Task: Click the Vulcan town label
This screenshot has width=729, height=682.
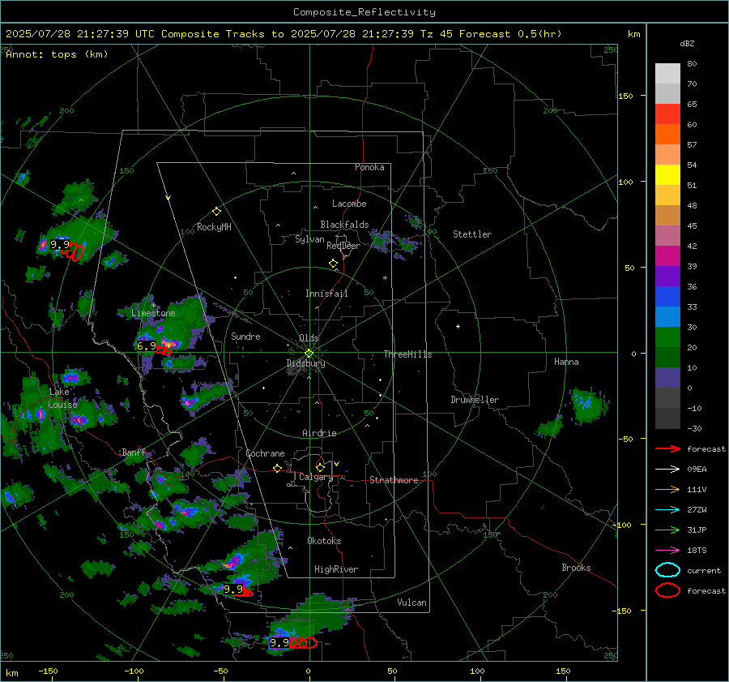Action: pos(411,603)
